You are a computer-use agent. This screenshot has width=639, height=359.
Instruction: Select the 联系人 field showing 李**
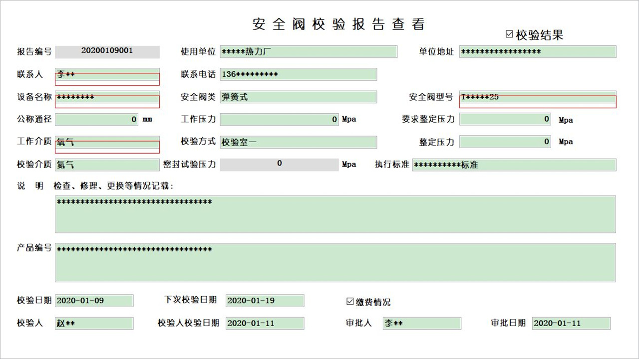107,74
